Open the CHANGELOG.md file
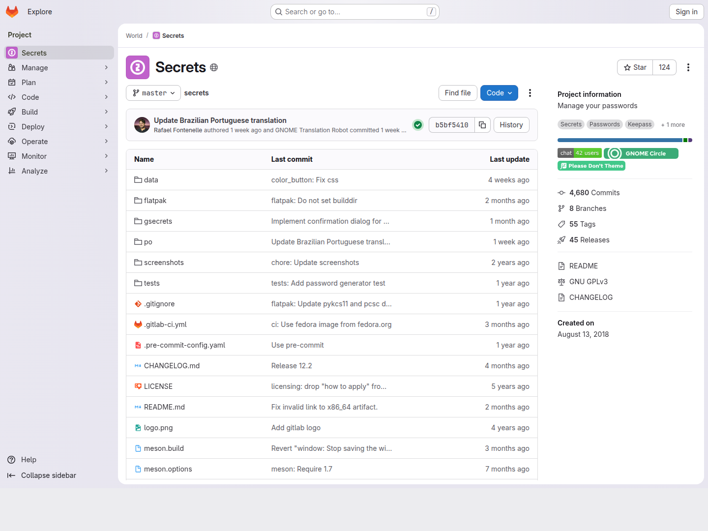Image resolution: width=708 pixels, height=531 pixels. pyautogui.click(x=172, y=366)
